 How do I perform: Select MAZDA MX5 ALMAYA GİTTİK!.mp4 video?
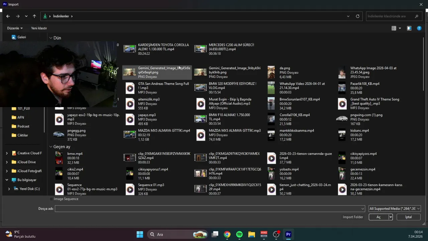[x=157, y=135]
